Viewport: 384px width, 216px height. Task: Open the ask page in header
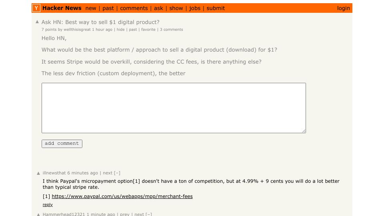tap(158, 8)
